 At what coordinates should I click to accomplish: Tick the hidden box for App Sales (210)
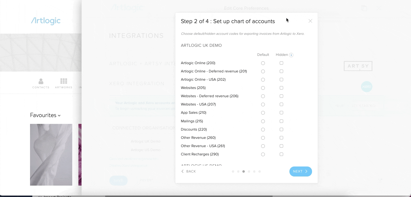[x=281, y=113]
